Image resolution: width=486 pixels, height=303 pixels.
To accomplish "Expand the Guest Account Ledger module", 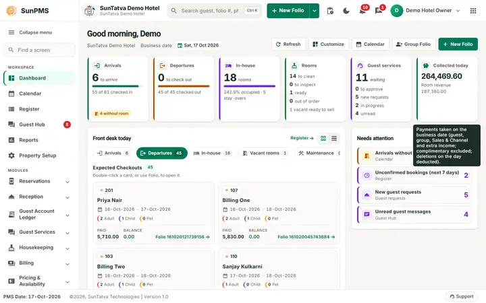I will pyautogui.click(x=39, y=214).
